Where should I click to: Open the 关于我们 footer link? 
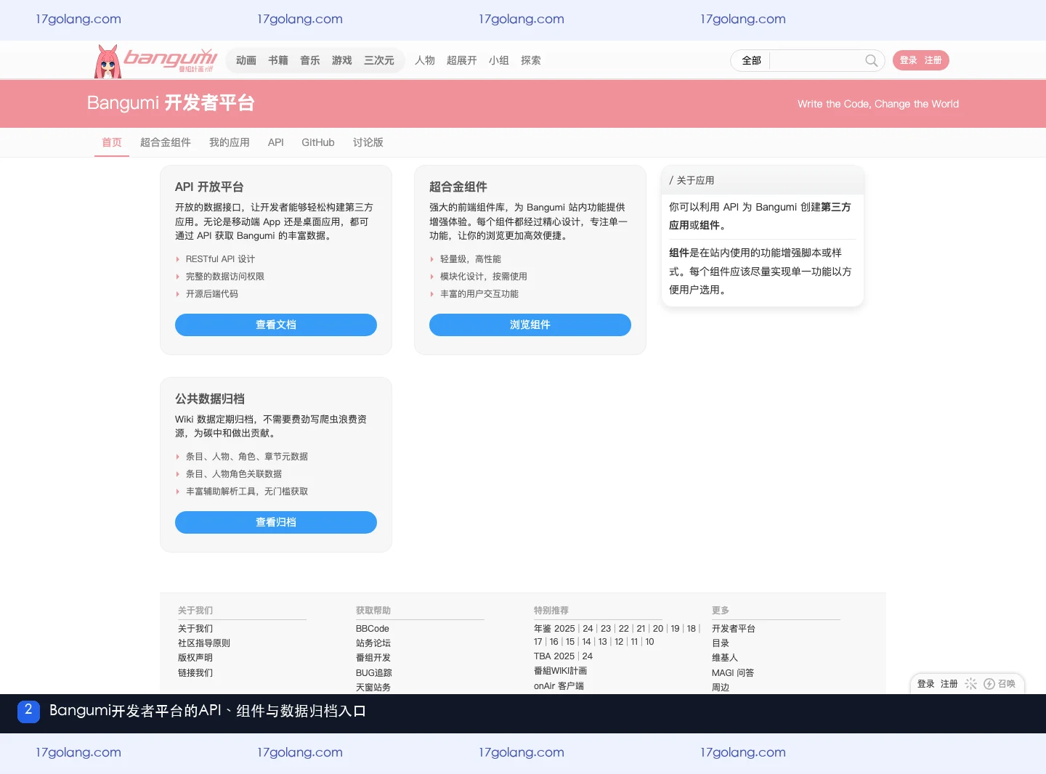coord(195,629)
